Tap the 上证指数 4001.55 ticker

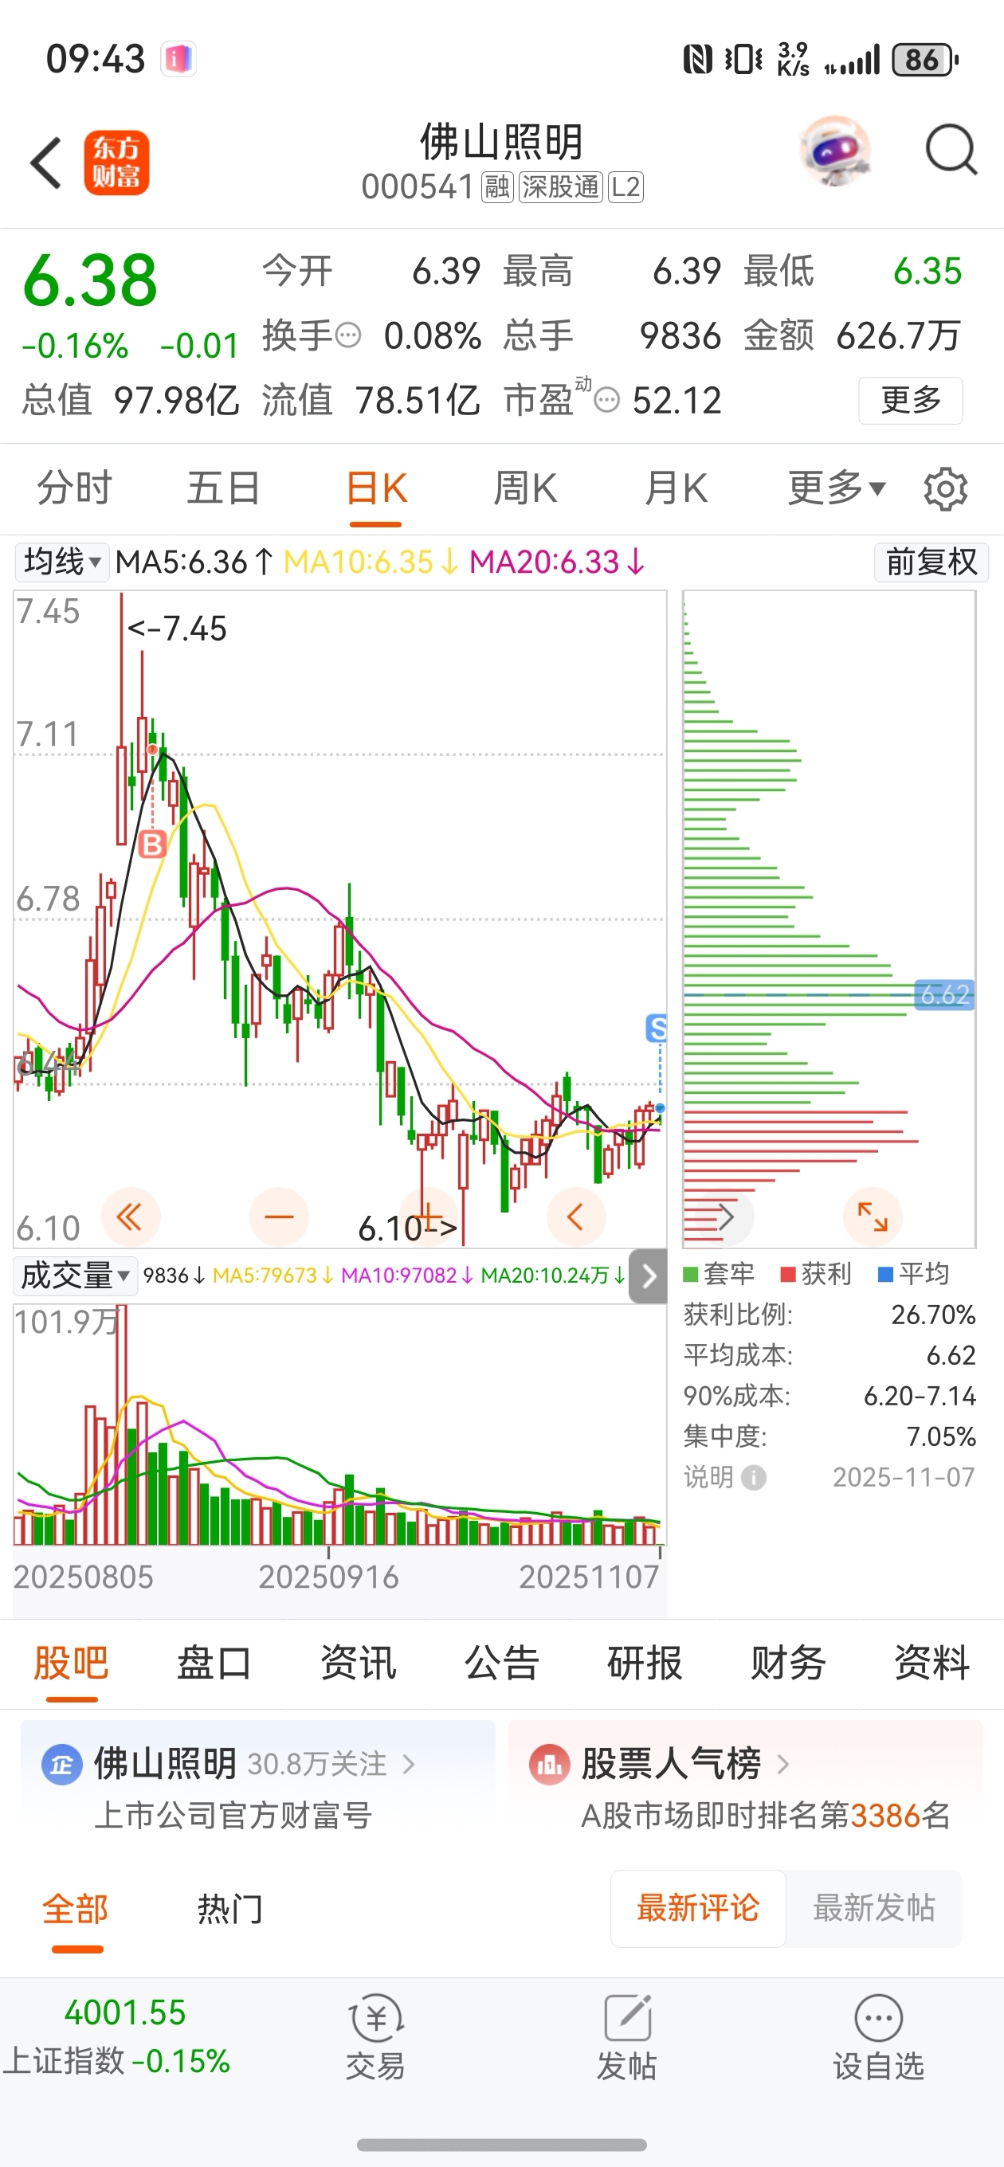(x=117, y=2036)
